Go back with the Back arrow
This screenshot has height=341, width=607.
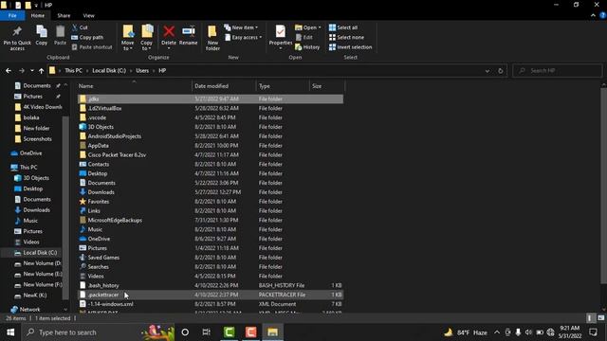point(9,71)
